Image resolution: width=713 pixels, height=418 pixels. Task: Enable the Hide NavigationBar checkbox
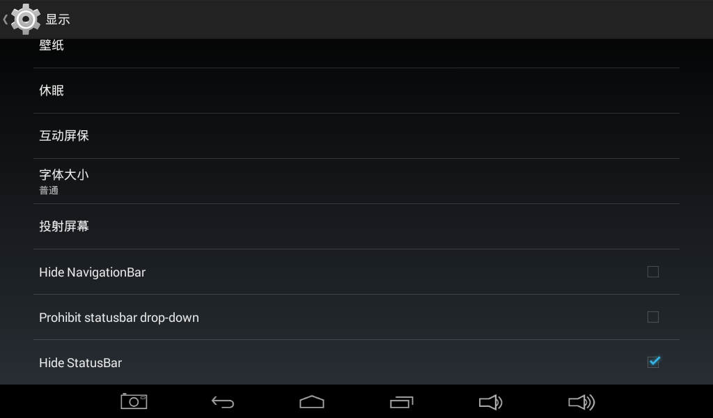(653, 272)
